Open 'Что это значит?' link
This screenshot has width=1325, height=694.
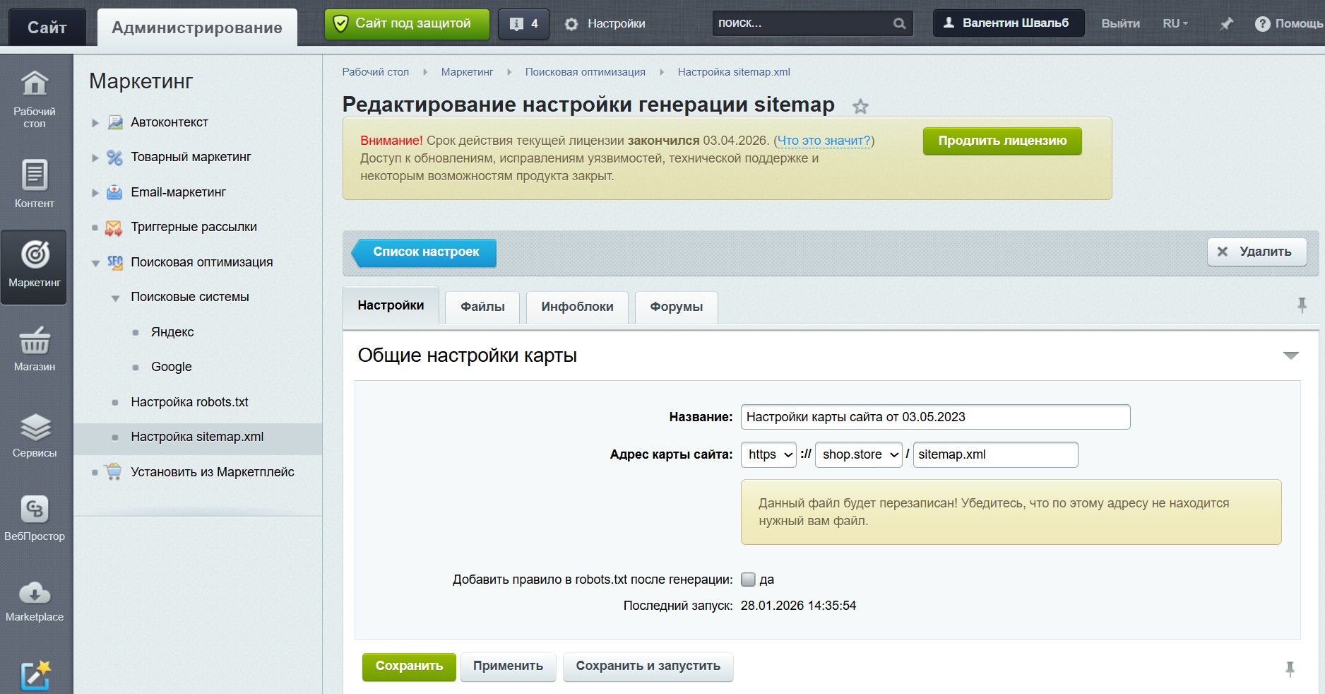tap(824, 141)
